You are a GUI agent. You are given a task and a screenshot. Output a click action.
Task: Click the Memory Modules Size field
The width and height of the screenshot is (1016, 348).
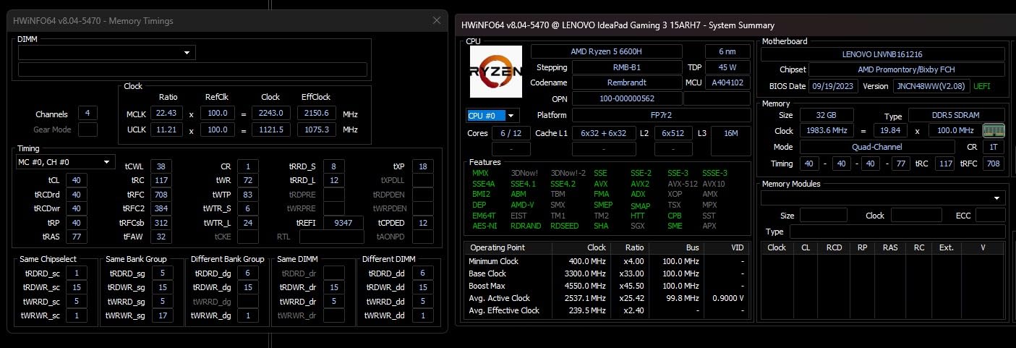[823, 216]
